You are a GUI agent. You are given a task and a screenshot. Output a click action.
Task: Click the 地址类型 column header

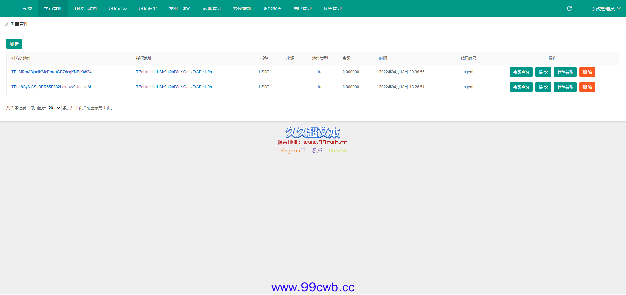coord(320,58)
